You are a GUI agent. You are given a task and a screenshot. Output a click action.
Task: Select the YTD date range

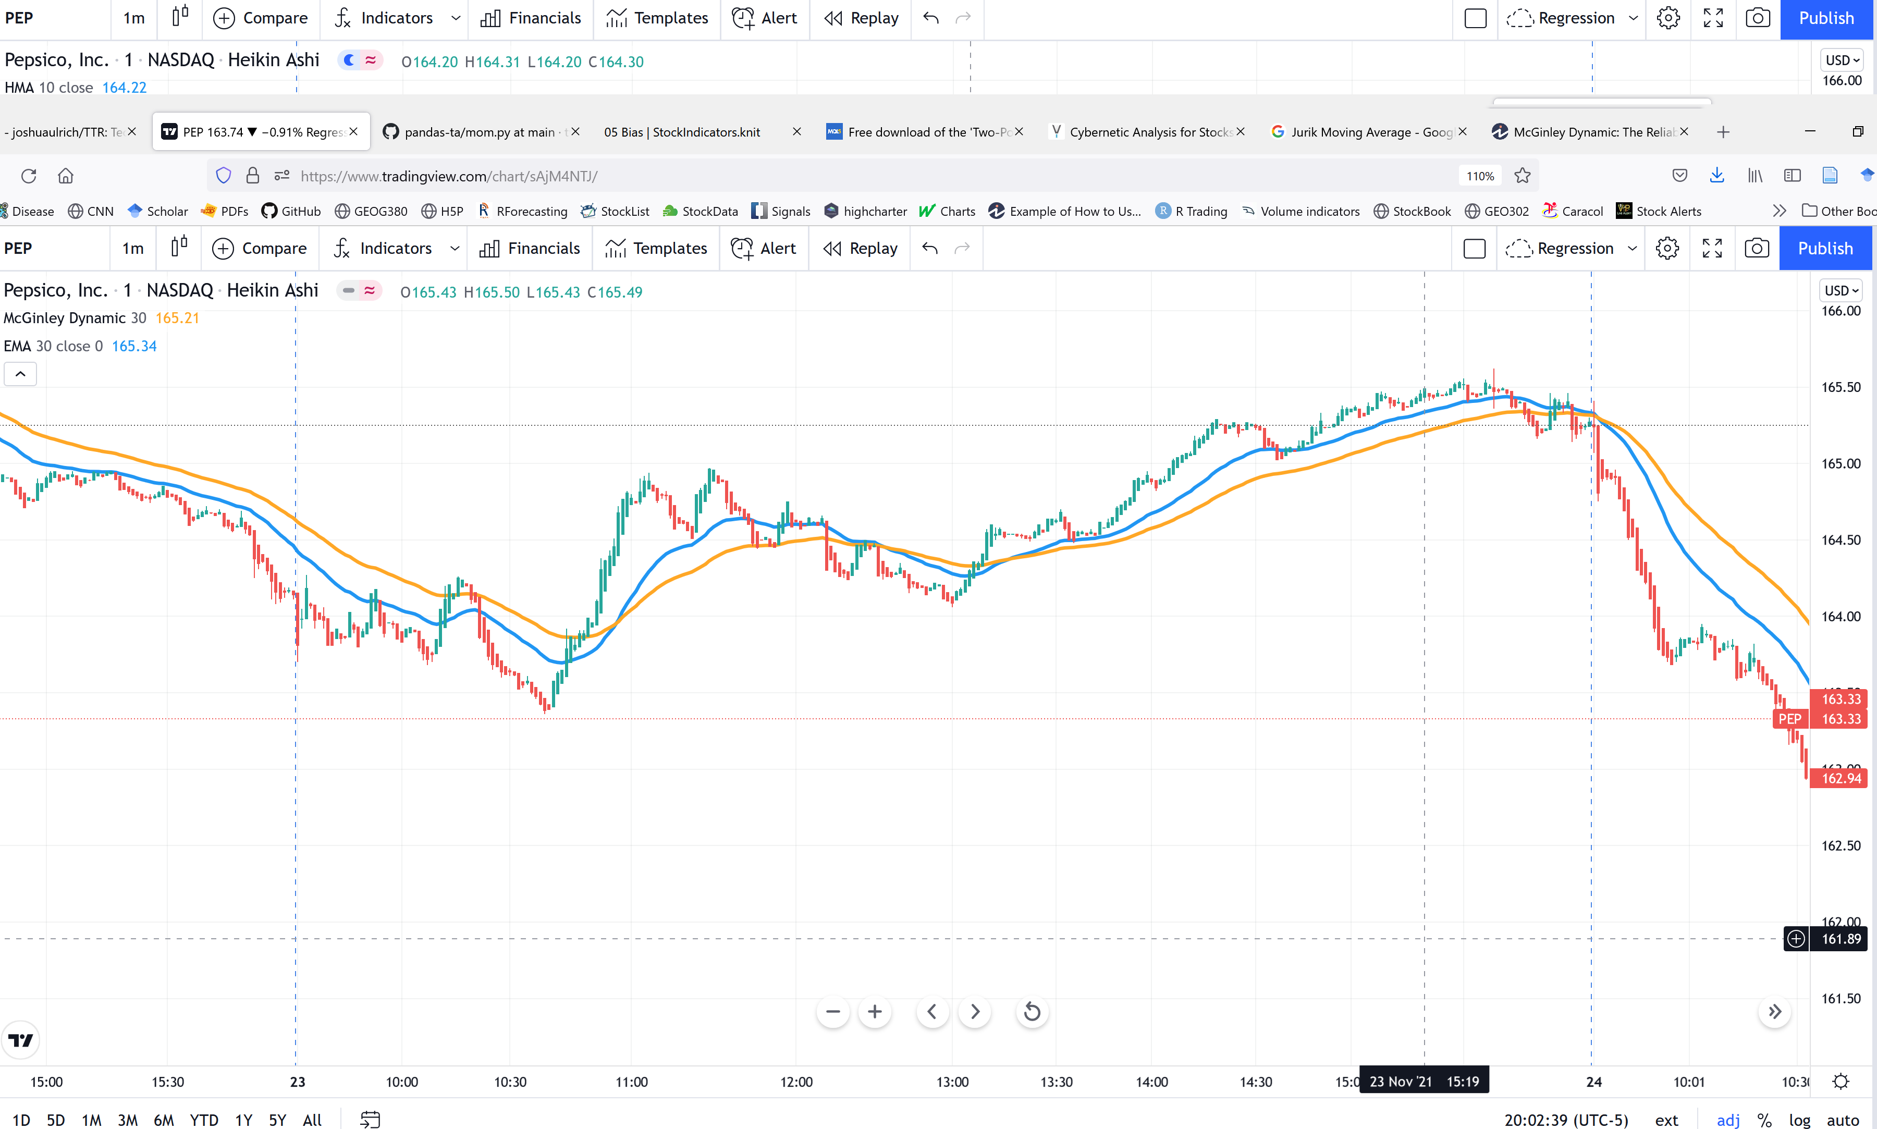[204, 1120]
